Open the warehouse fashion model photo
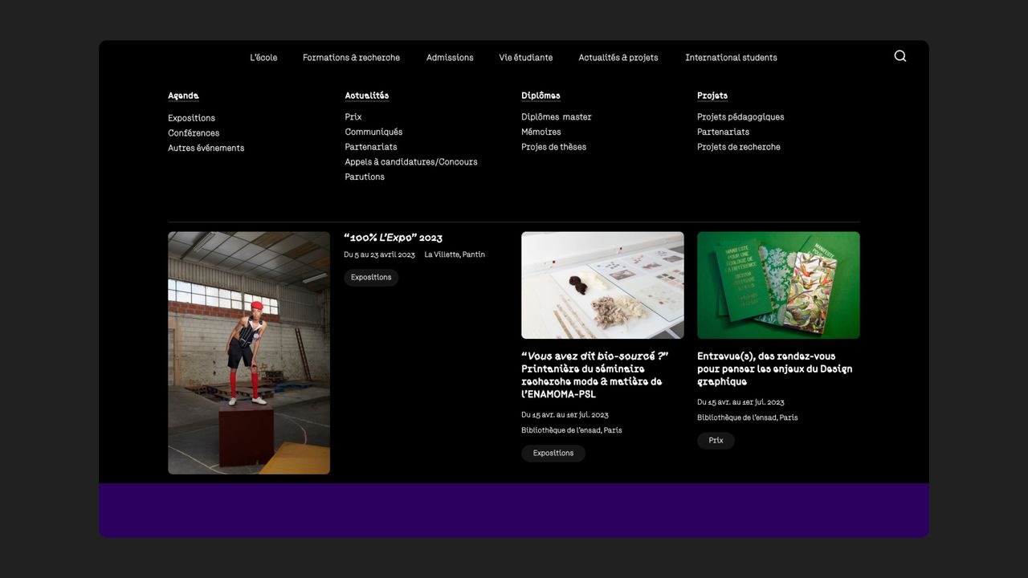Viewport: 1028px width, 578px height. [249, 352]
